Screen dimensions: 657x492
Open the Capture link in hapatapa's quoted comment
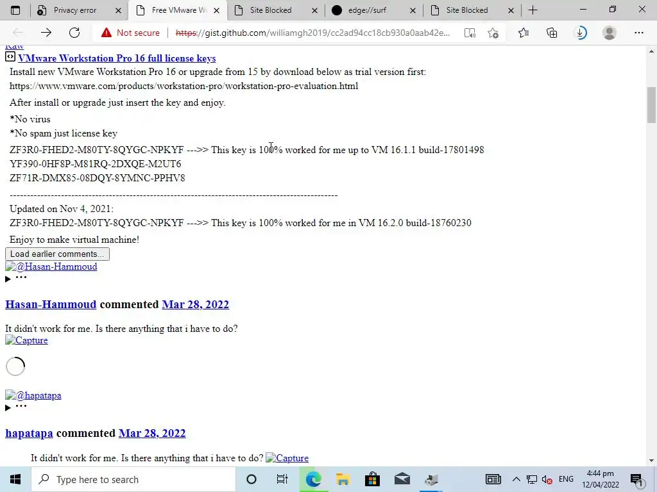pos(287,458)
